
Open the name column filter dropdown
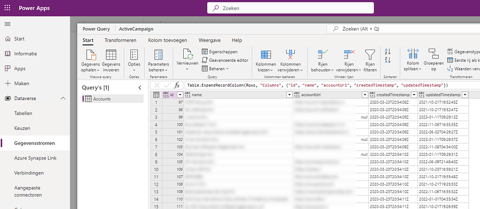point(289,95)
